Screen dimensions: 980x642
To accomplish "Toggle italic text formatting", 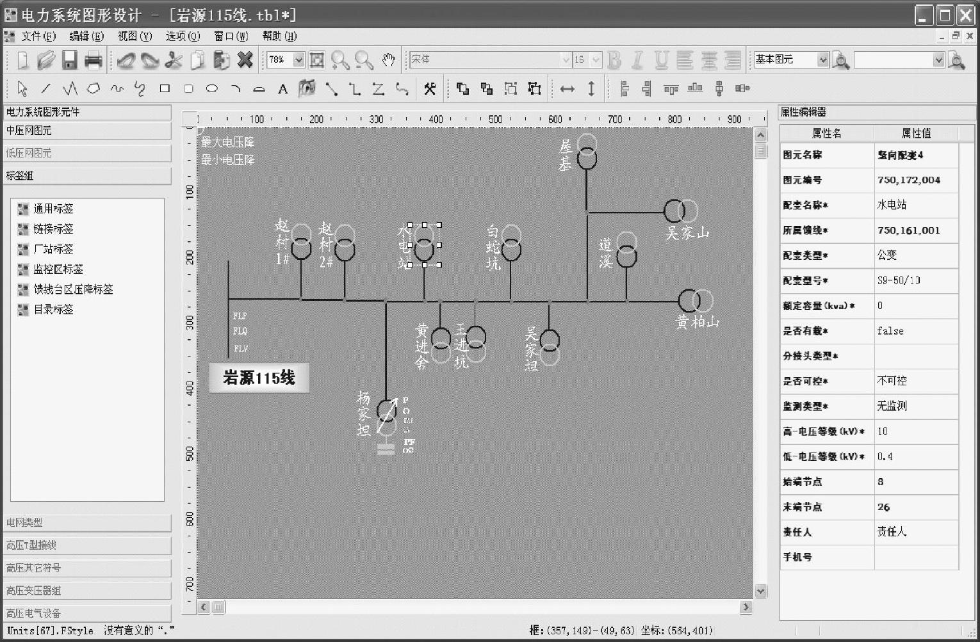I will (637, 60).
